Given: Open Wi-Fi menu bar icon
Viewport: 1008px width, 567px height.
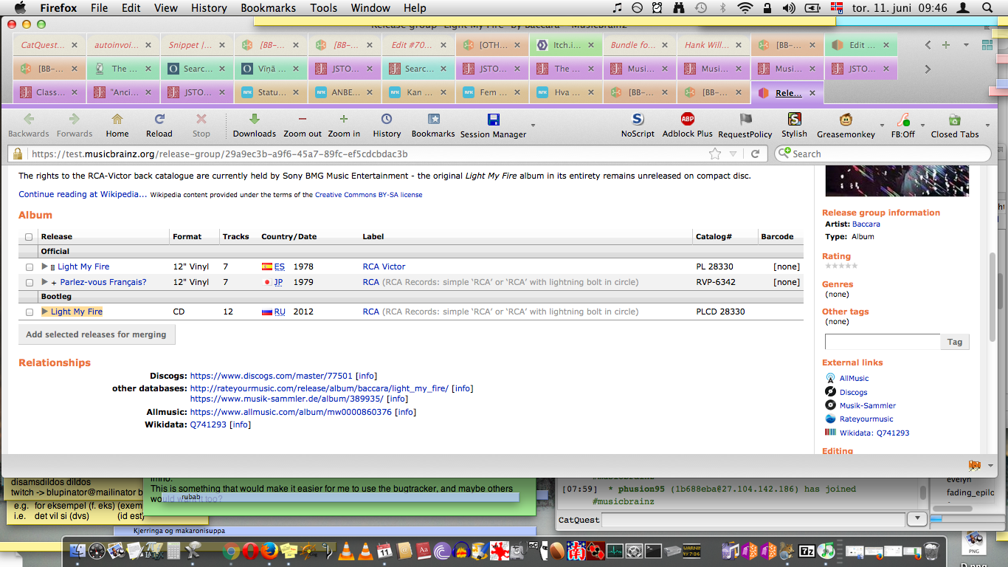Looking at the screenshot, I should point(745,7).
